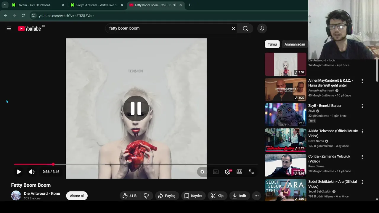The height and width of the screenshot is (213, 379).
Task: Go to YouTube home via logo
Action: tap(29, 28)
